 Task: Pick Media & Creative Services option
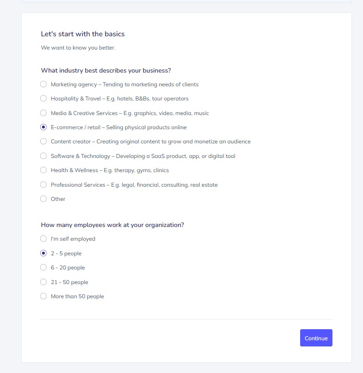pyautogui.click(x=43, y=113)
